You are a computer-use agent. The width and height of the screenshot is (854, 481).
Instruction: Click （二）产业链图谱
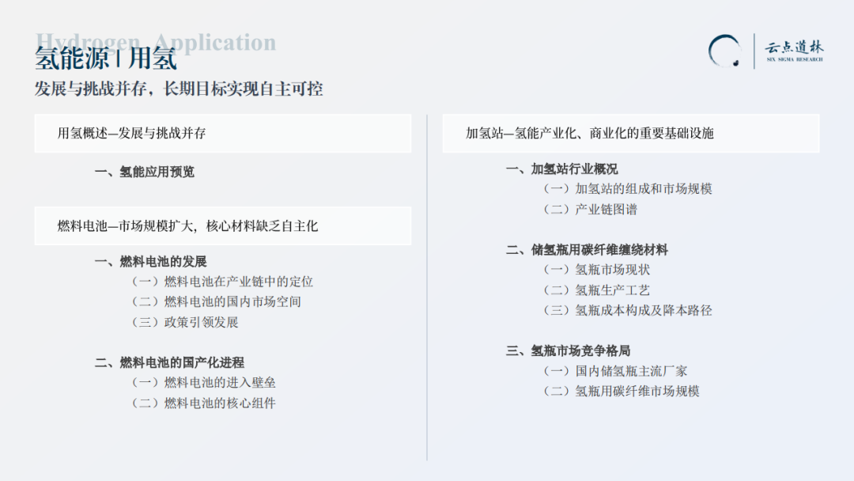(x=590, y=210)
